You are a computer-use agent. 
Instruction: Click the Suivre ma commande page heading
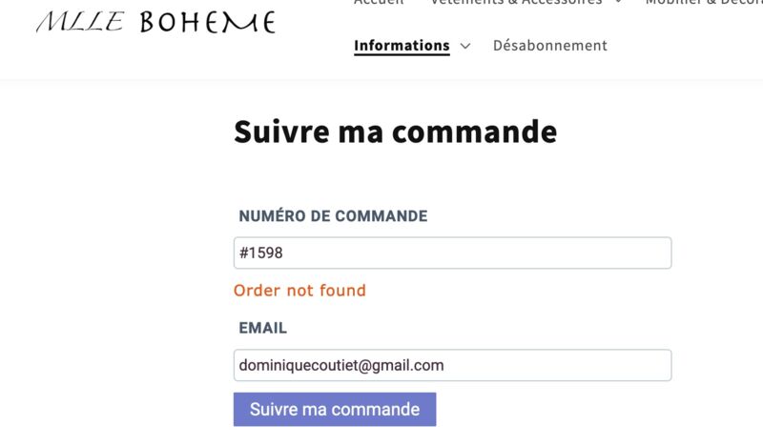pos(395,131)
